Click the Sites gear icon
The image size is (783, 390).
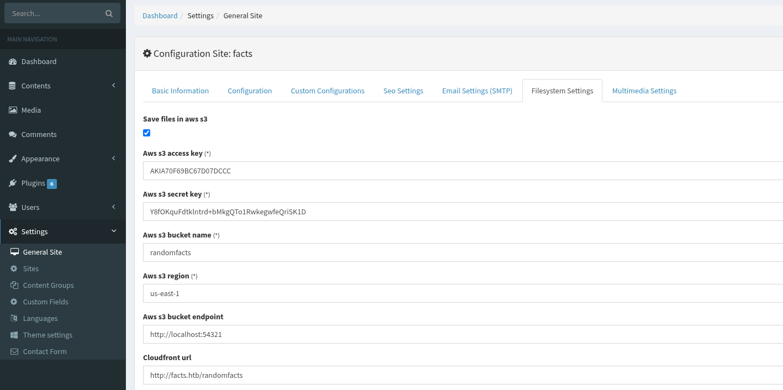click(x=14, y=268)
